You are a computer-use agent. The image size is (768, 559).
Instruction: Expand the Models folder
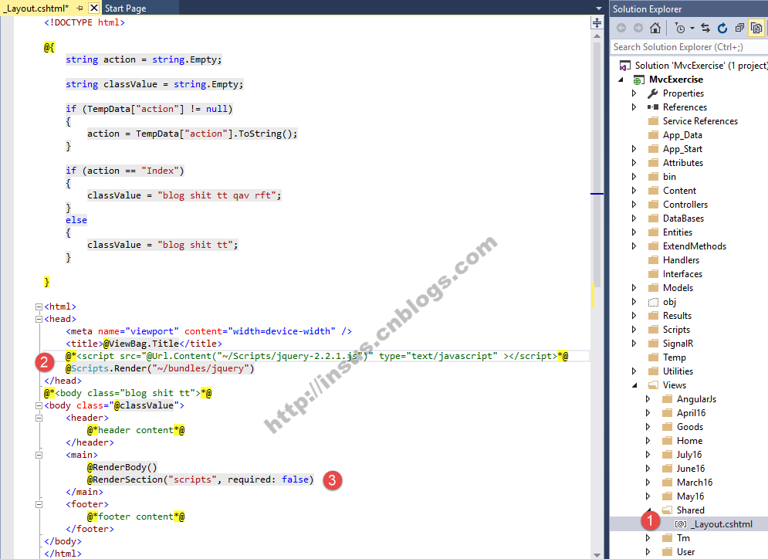pyautogui.click(x=634, y=287)
